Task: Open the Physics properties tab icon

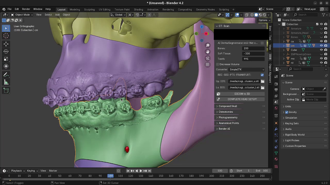Action: [276, 141]
